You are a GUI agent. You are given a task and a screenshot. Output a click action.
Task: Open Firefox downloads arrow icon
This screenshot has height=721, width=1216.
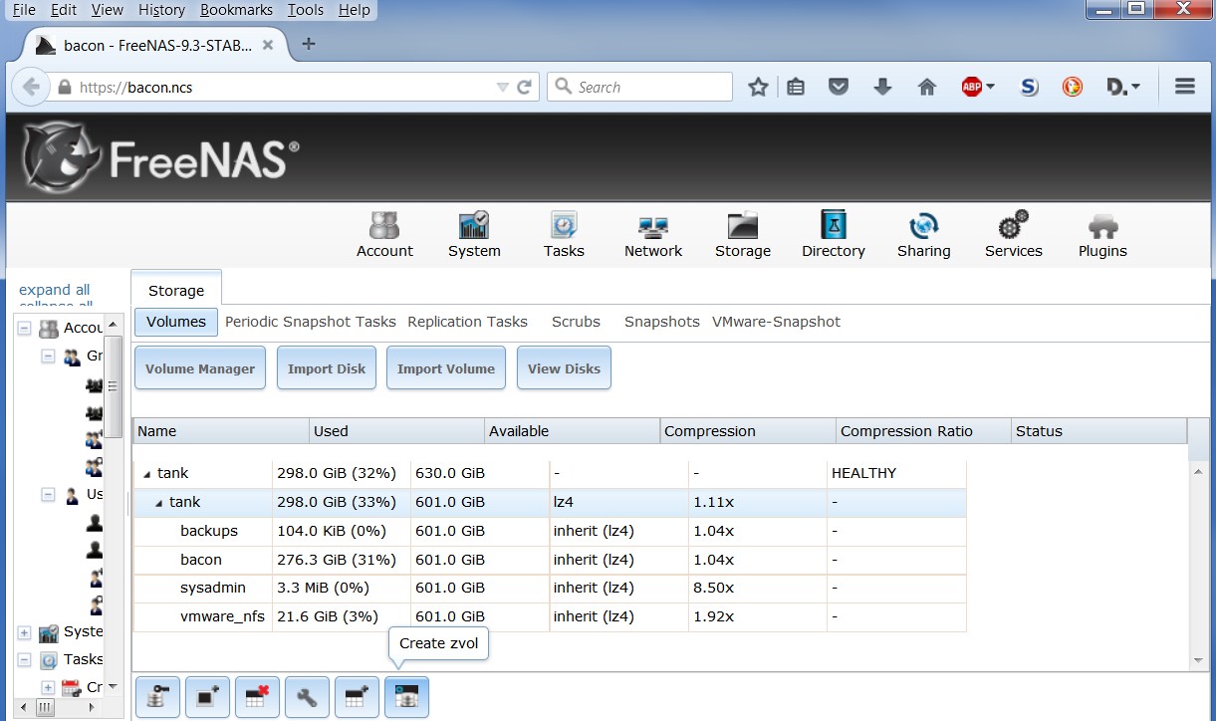click(882, 87)
